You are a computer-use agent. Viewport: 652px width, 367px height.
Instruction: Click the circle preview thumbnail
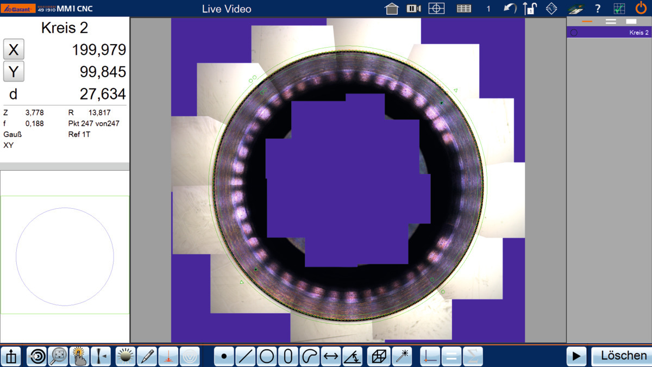pos(65,256)
